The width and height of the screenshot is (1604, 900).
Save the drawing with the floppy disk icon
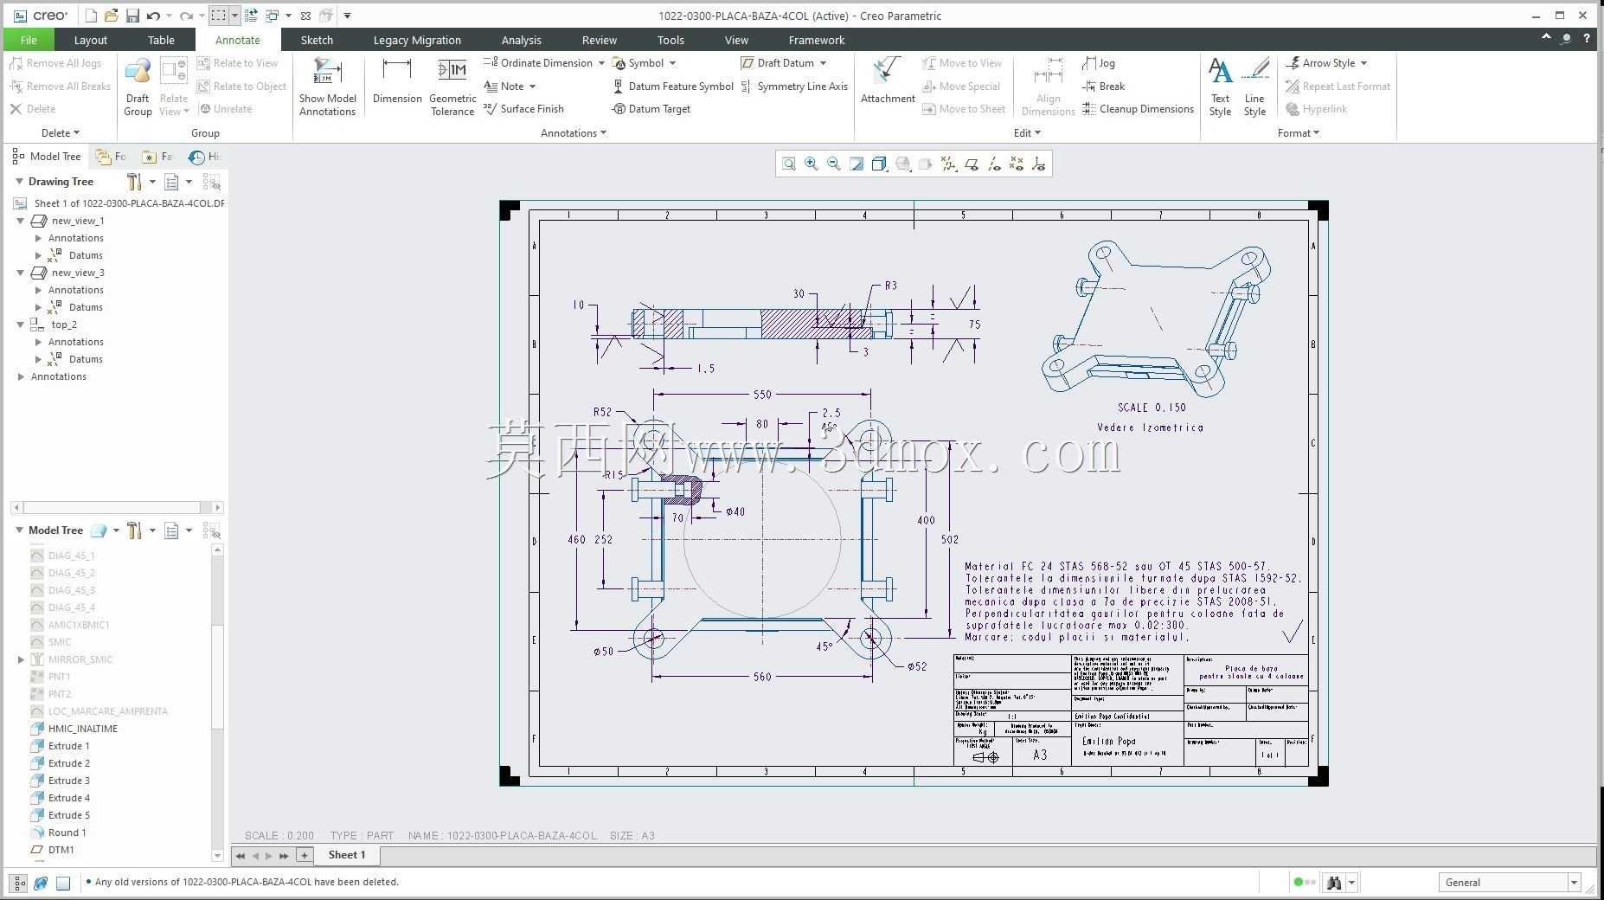point(132,16)
